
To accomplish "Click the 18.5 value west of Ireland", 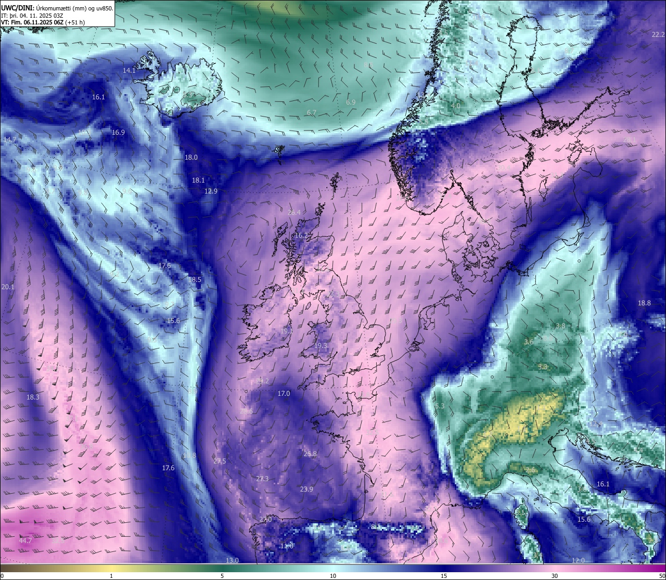I will [195, 279].
